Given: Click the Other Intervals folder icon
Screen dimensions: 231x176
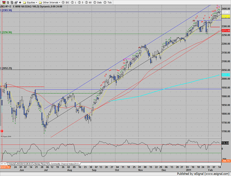Looking at the screenshot, I should click(40, 2).
